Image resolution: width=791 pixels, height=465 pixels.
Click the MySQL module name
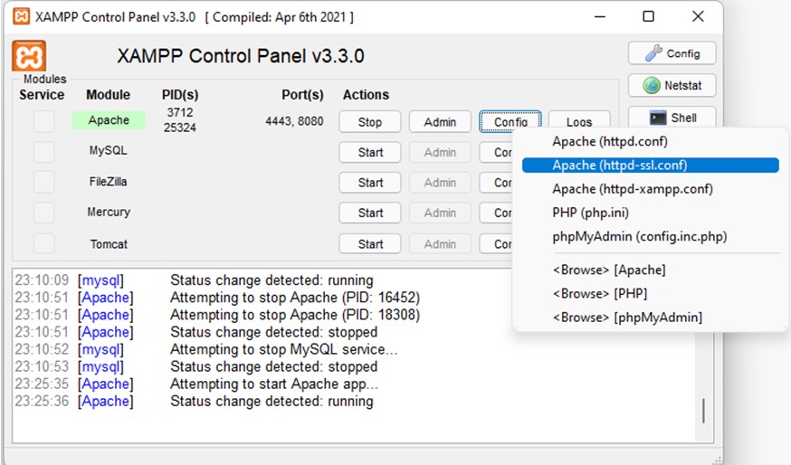pyautogui.click(x=108, y=150)
